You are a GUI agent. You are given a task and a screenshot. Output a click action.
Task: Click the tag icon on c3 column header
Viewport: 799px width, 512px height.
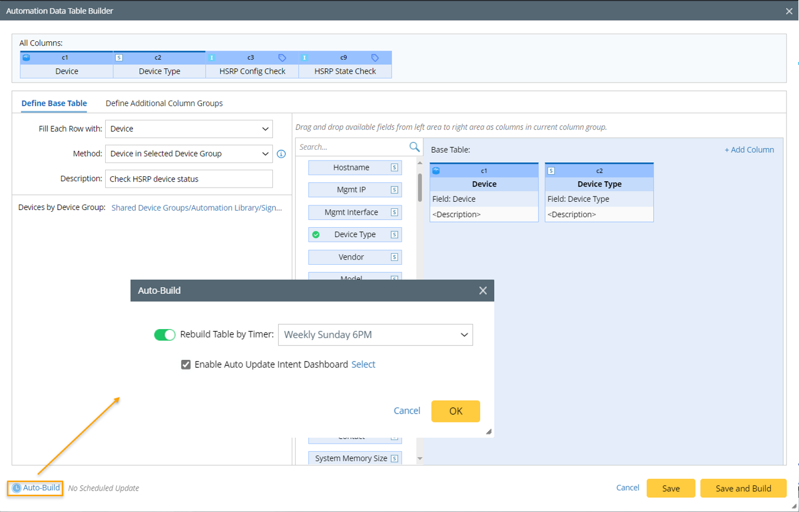coord(282,58)
